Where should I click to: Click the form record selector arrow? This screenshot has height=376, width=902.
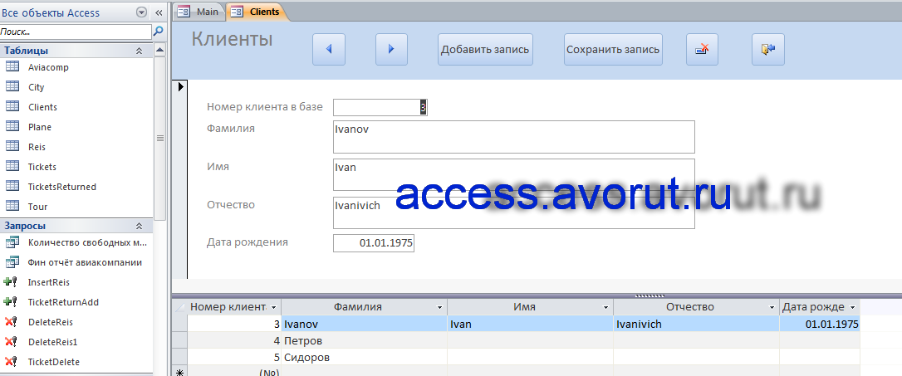click(180, 87)
